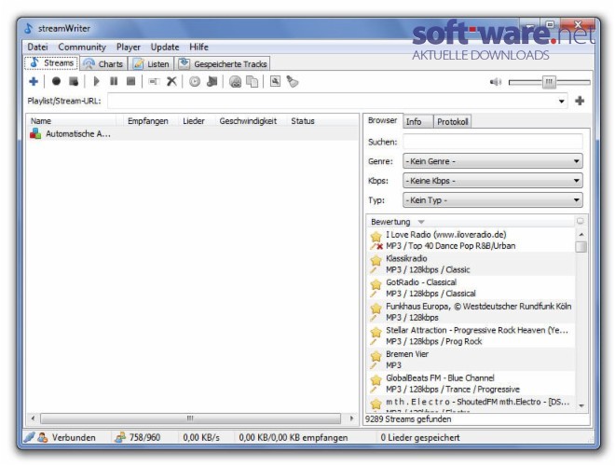Stop stream playback with the square icon
The image size is (615, 466).
pos(131,82)
